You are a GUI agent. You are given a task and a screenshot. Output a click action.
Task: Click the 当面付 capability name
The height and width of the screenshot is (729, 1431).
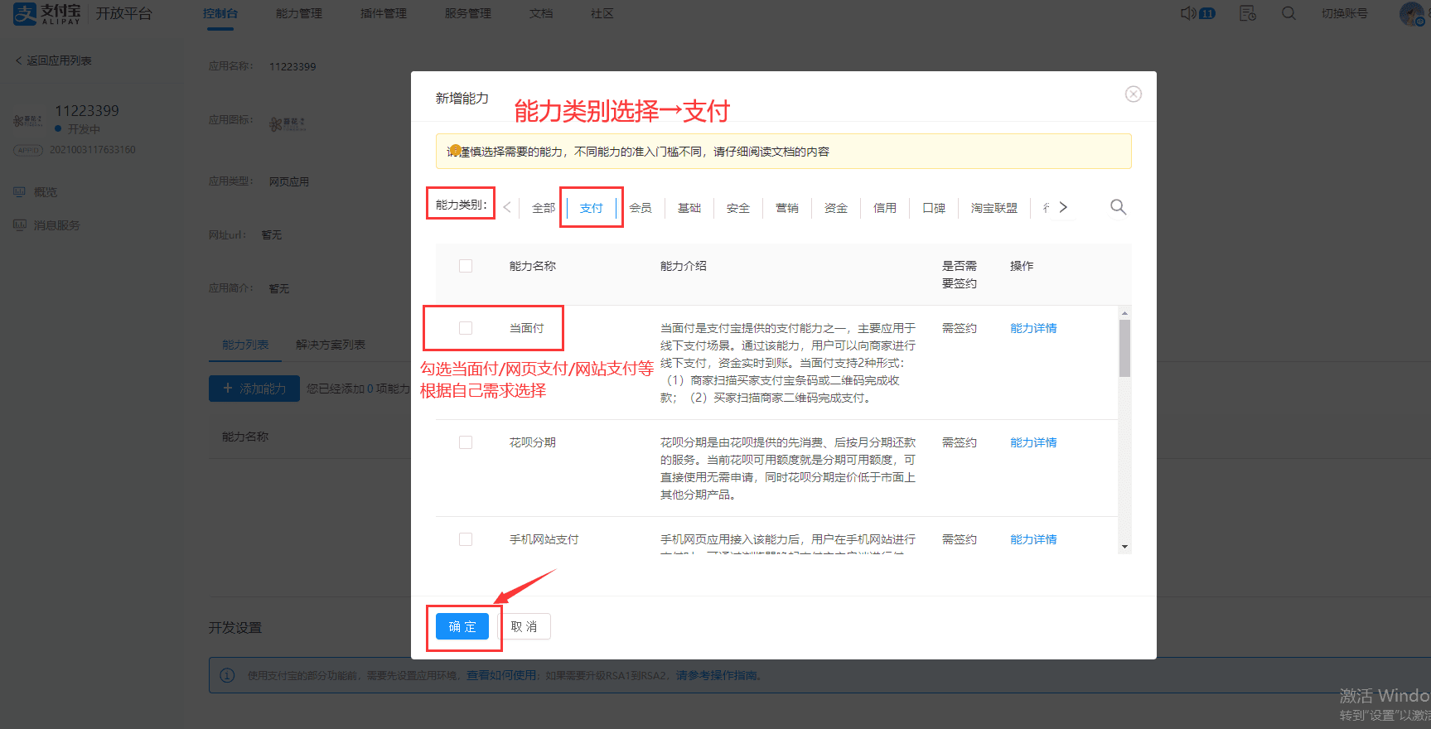(527, 328)
